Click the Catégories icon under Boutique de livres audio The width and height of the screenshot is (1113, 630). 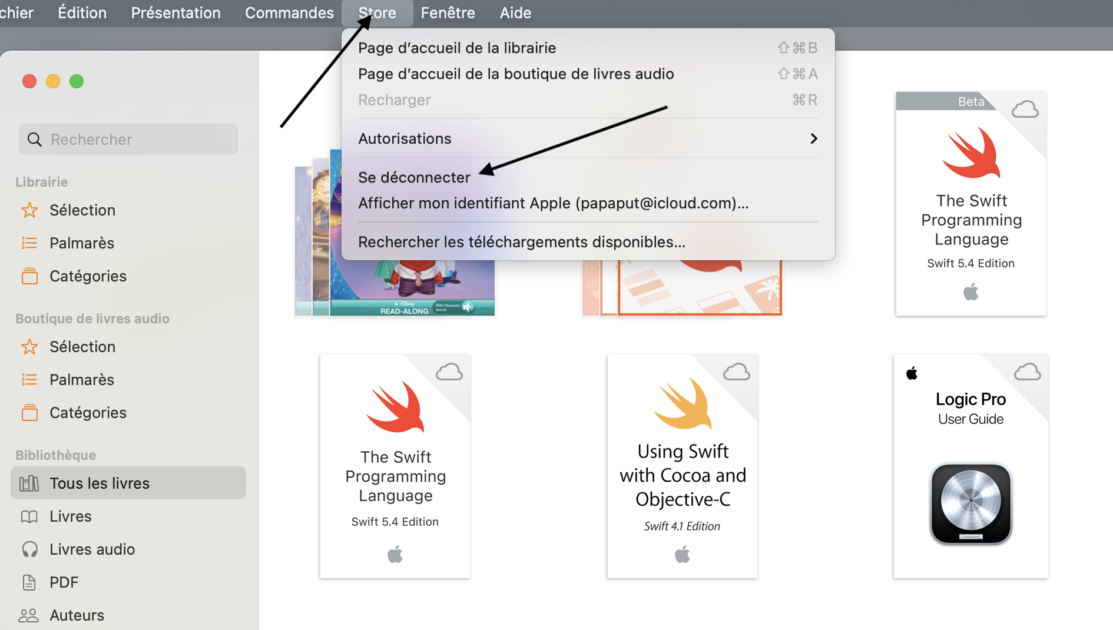[x=29, y=413]
